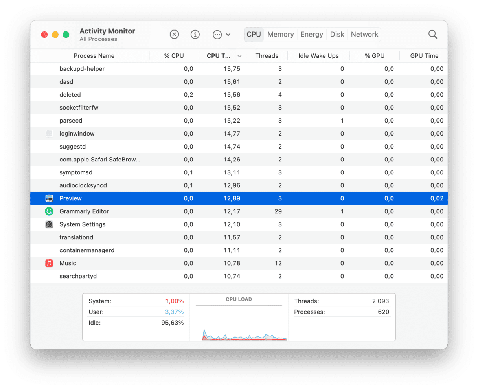Select the loginwindow process name
Screen dimensions: 478x389
77,134
